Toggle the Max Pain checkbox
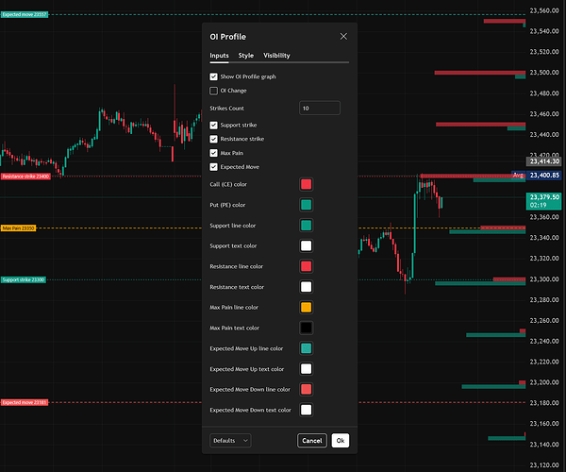The image size is (566, 472). coord(214,153)
